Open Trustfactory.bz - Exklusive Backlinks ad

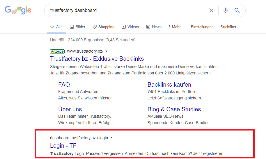[97, 59]
